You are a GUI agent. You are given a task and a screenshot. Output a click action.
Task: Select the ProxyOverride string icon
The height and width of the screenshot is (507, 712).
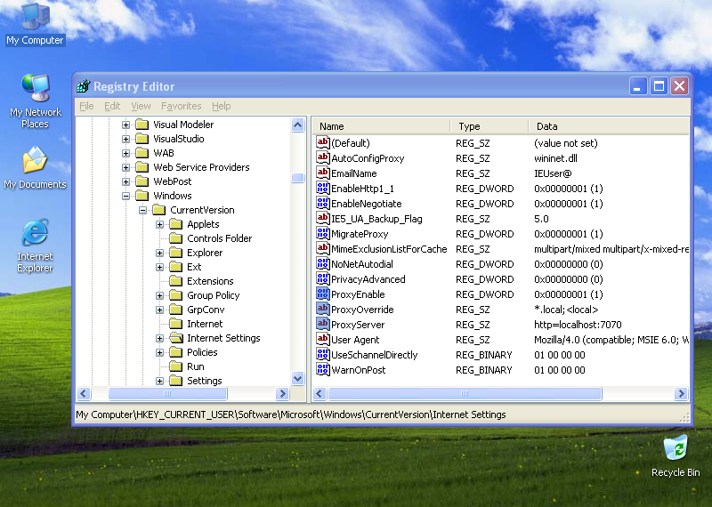(x=322, y=310)
